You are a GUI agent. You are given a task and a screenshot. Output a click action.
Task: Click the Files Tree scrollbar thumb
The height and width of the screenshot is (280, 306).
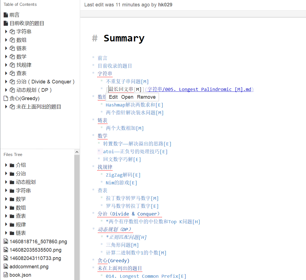click(x=77, y=217)
